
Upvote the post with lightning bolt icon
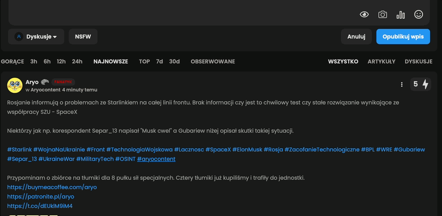[x=425, y=84]
